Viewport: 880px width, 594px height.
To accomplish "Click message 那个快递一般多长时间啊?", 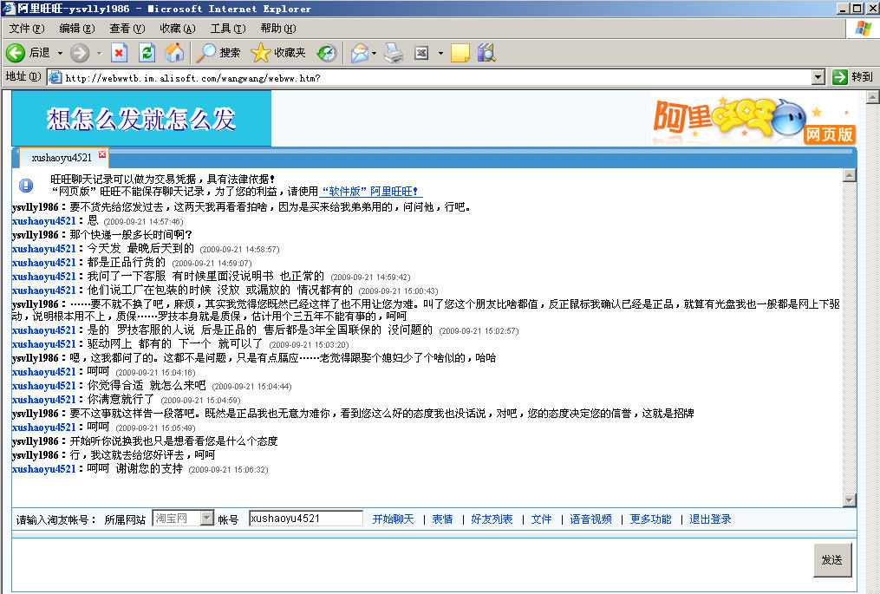I will coord(131,235).
